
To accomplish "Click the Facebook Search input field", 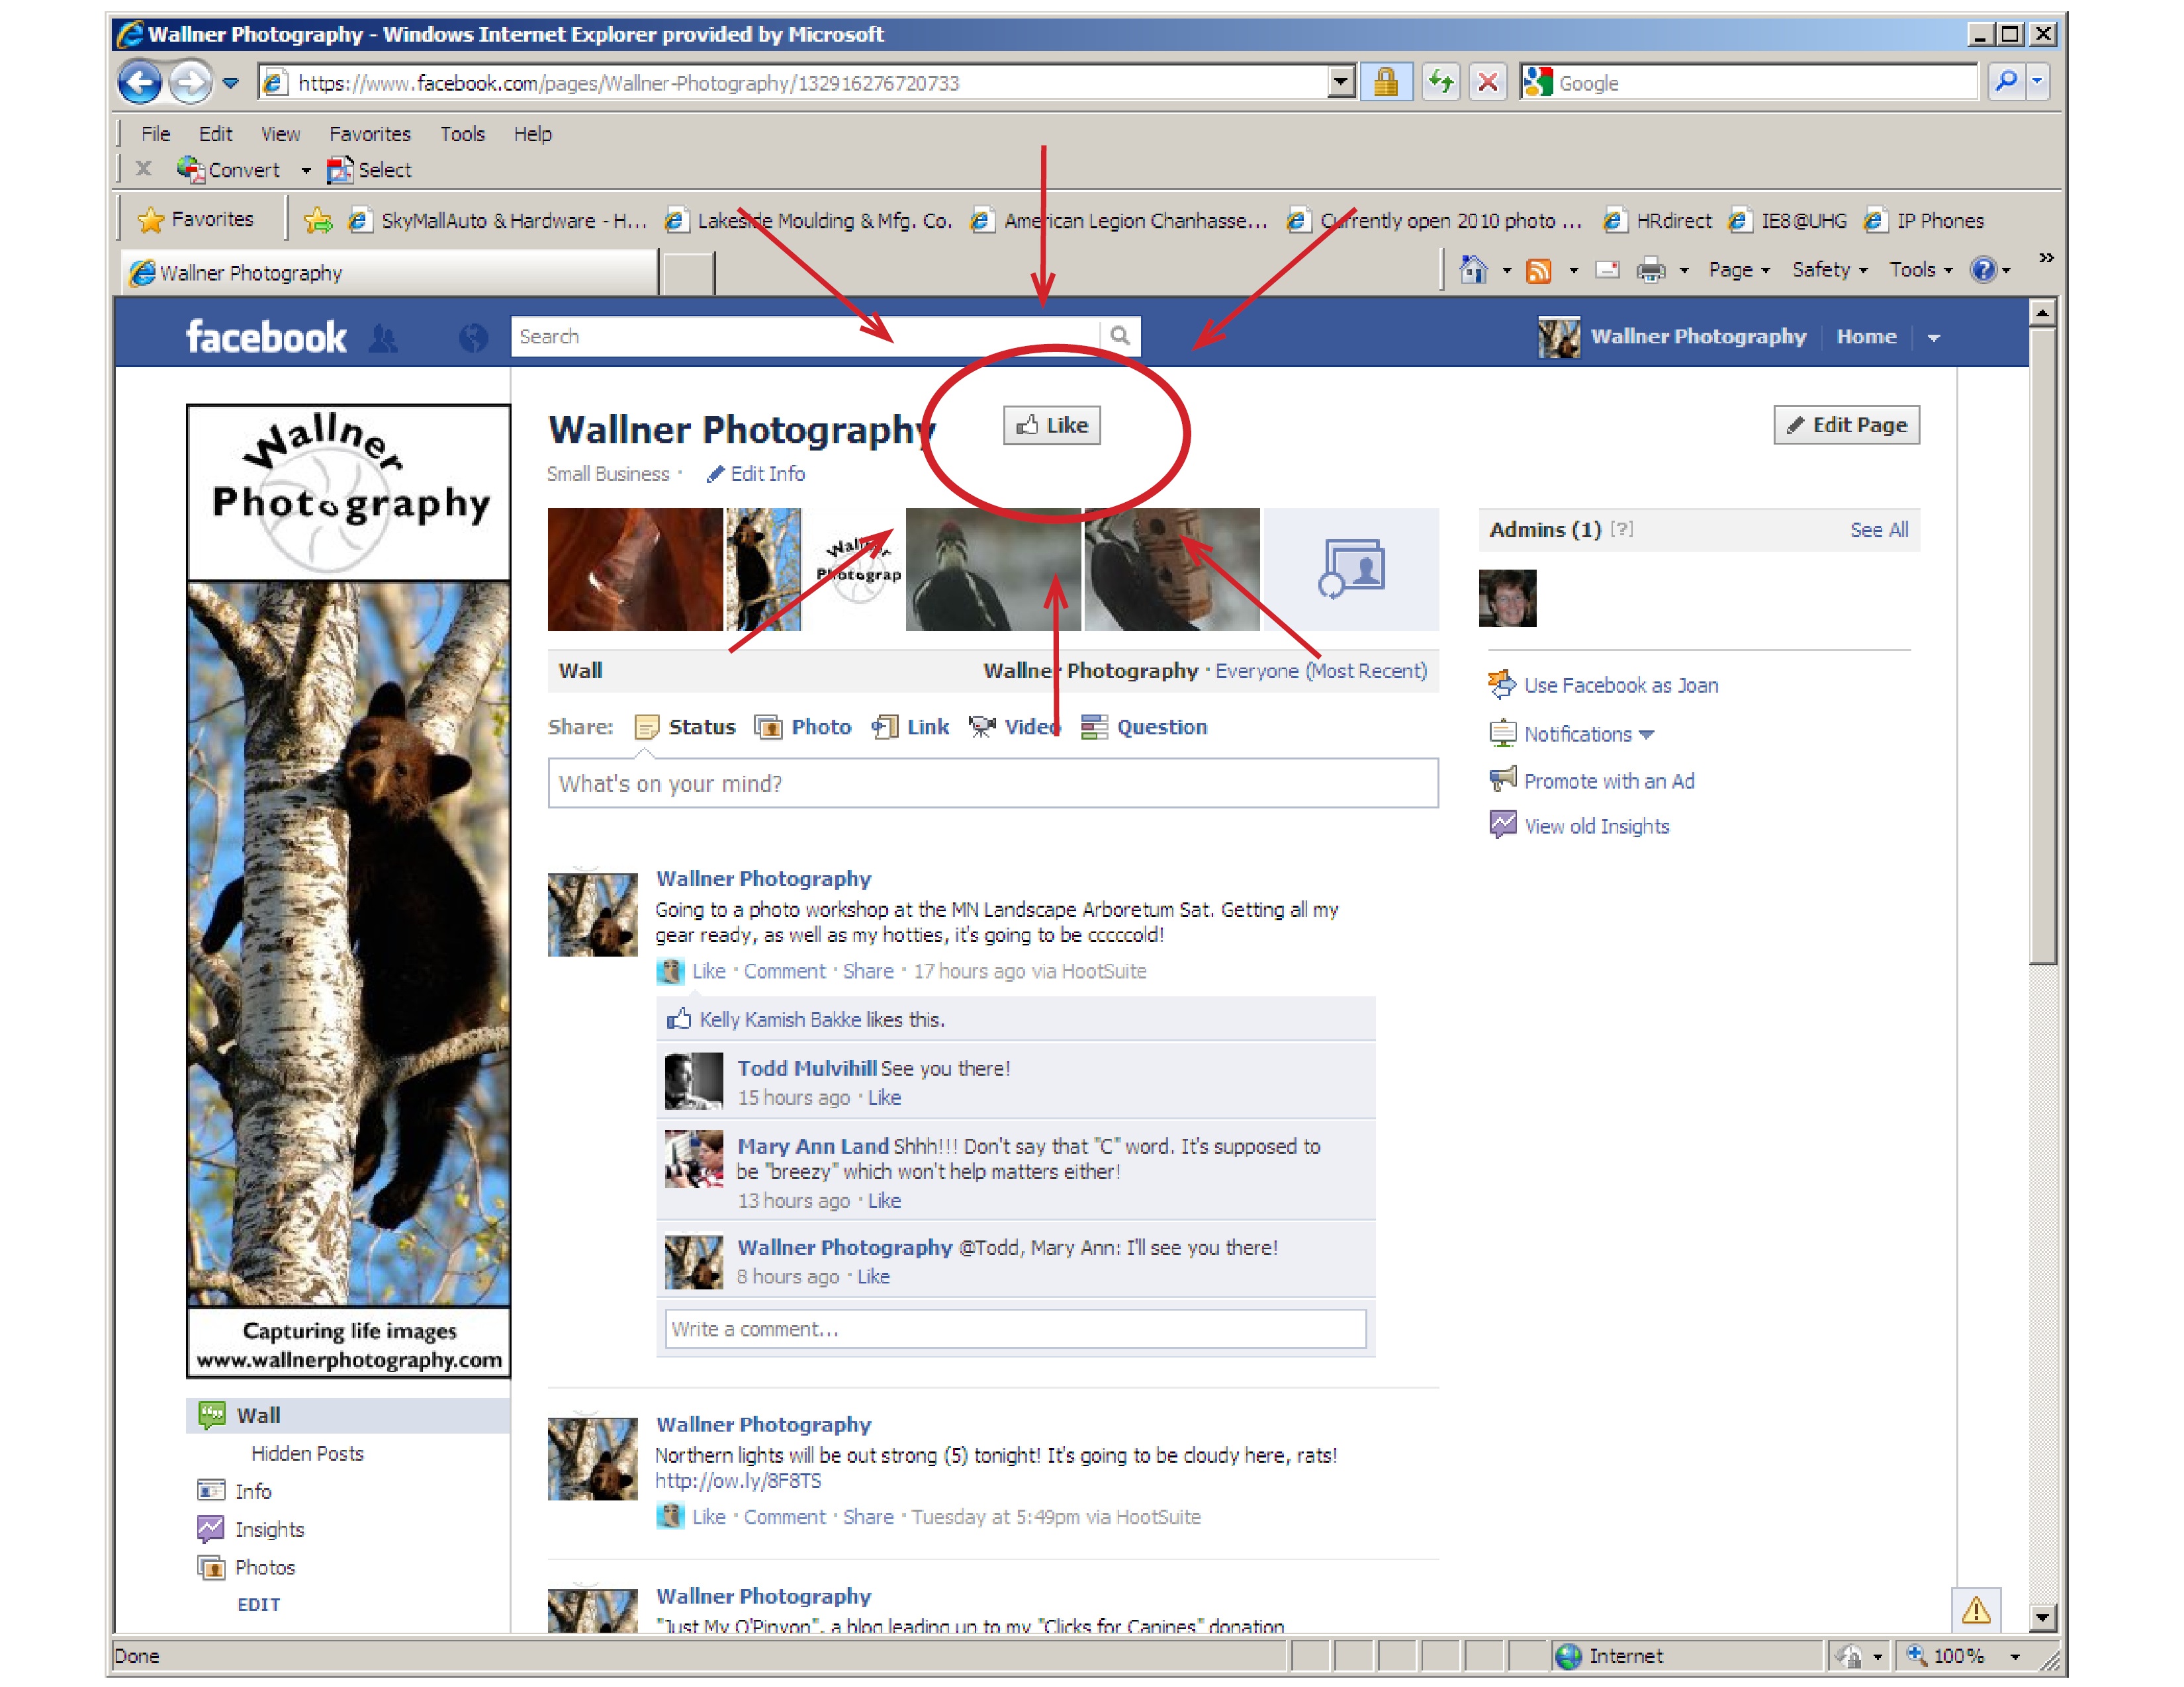I will point(806,336).
